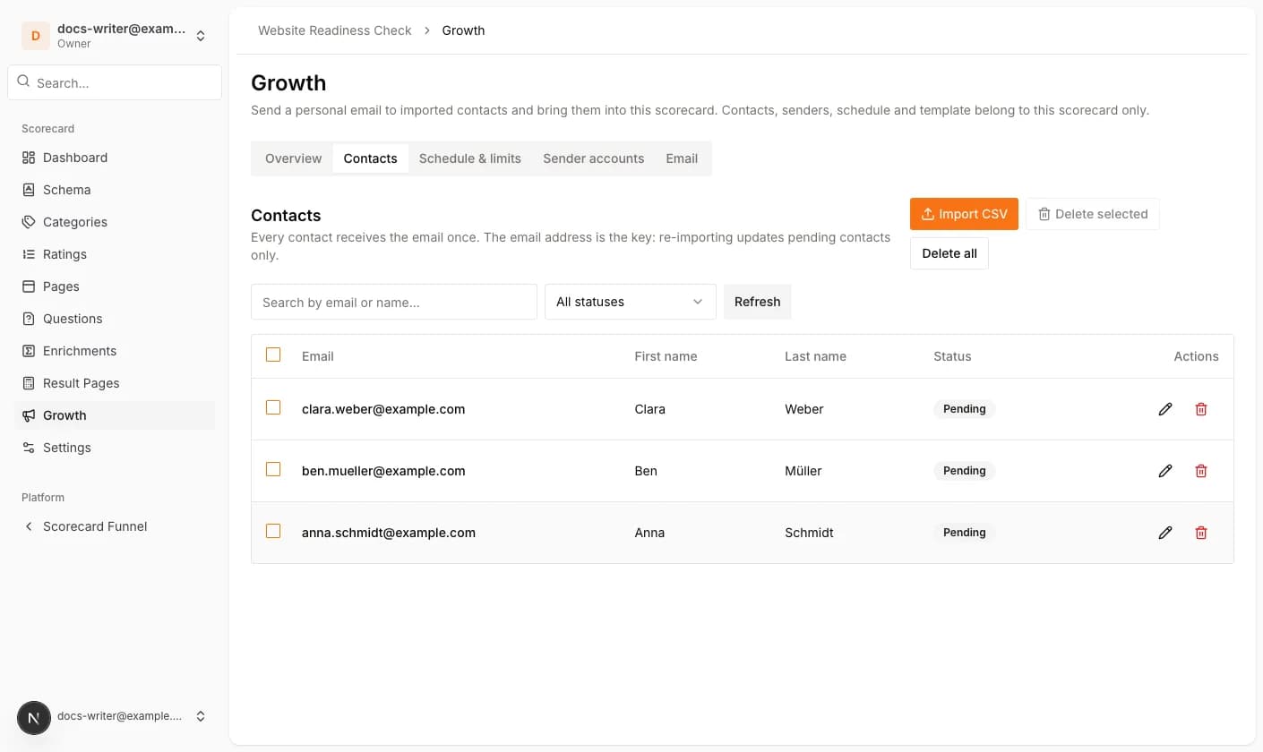This screenshot has width=1263, height=752.
Task: Expand the workspace switcher at top of sidebar
Action: pyautogui.click(x=115, y=36)
